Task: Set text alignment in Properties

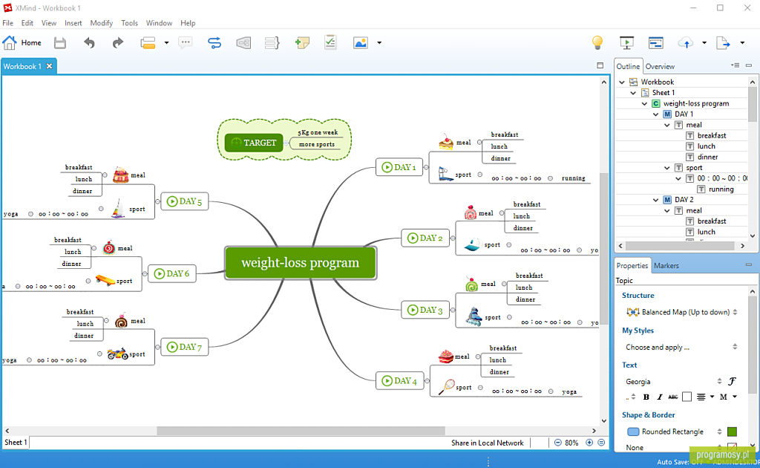Action: [701, 397]
